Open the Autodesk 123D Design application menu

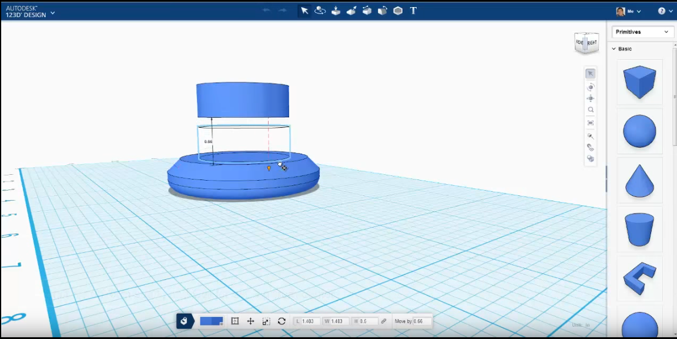(x=30, y=12)
